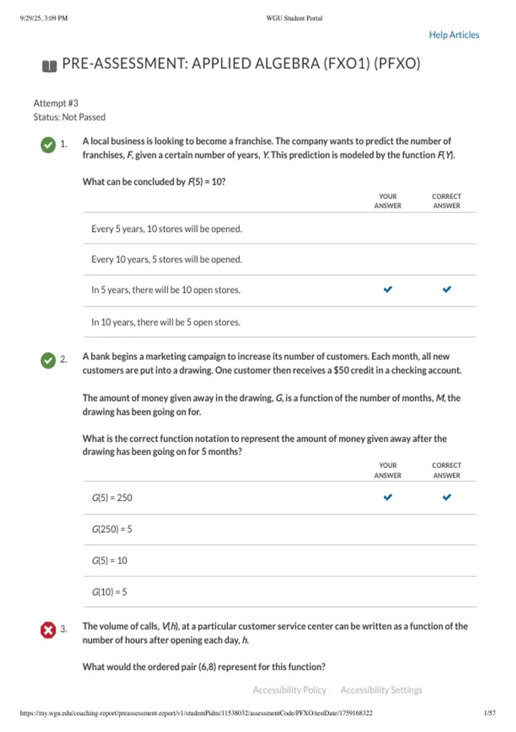This screenshot has width=516, height=732.
Task: Click the 'Attempt #3' label
Action: [56, 103]
